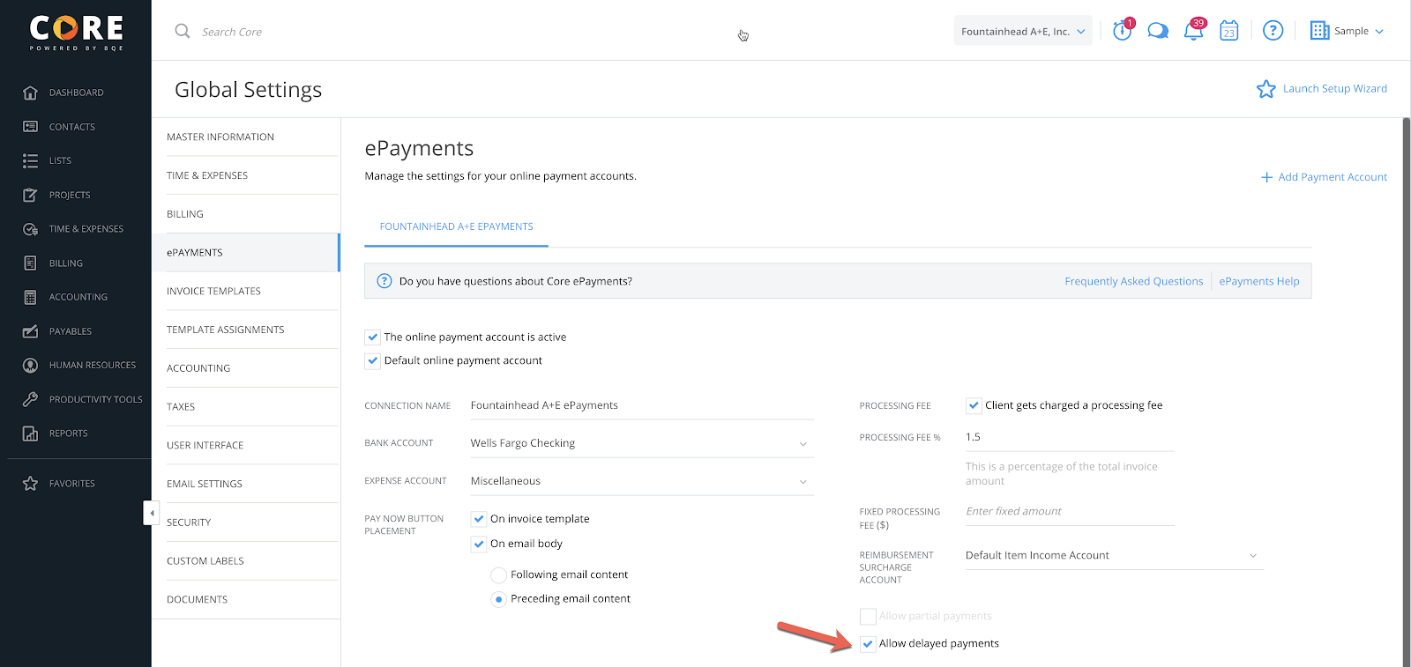Select ePayments in global settings list
Screen dimensions: 1411x667
click(246, 253)
